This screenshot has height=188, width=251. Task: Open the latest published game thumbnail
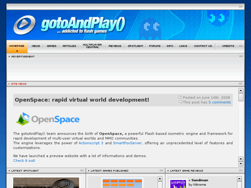122,183
